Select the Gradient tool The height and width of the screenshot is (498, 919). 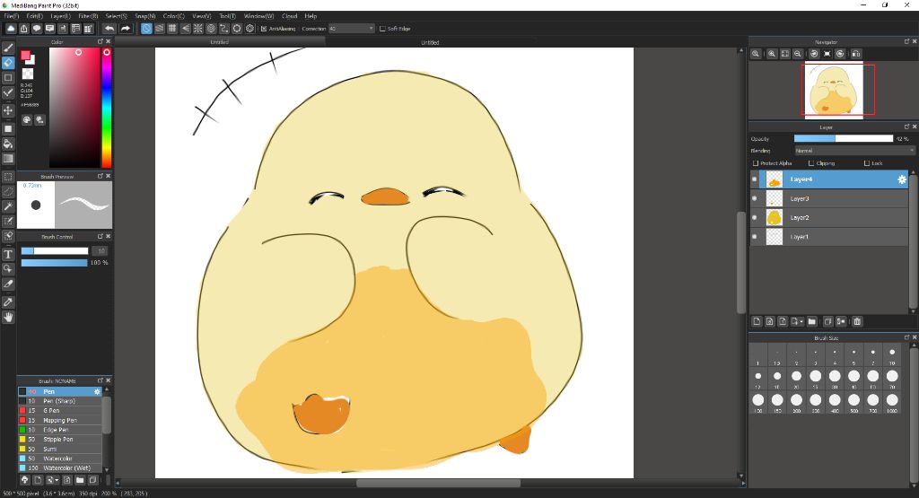8,159
